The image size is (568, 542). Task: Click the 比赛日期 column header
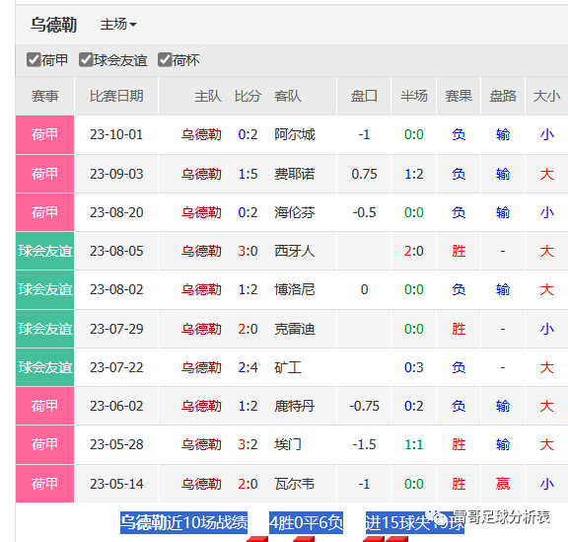[x=116, y=96]
